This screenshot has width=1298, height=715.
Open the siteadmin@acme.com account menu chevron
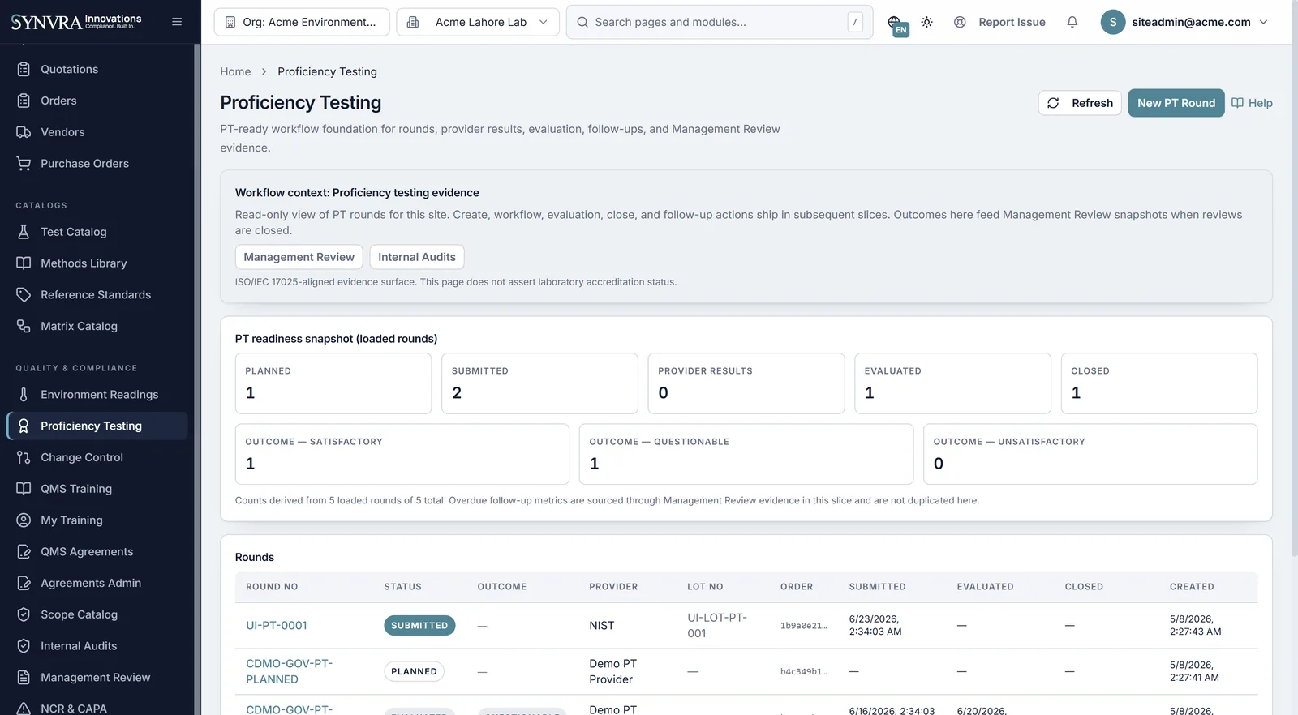tap(1263, 22)
